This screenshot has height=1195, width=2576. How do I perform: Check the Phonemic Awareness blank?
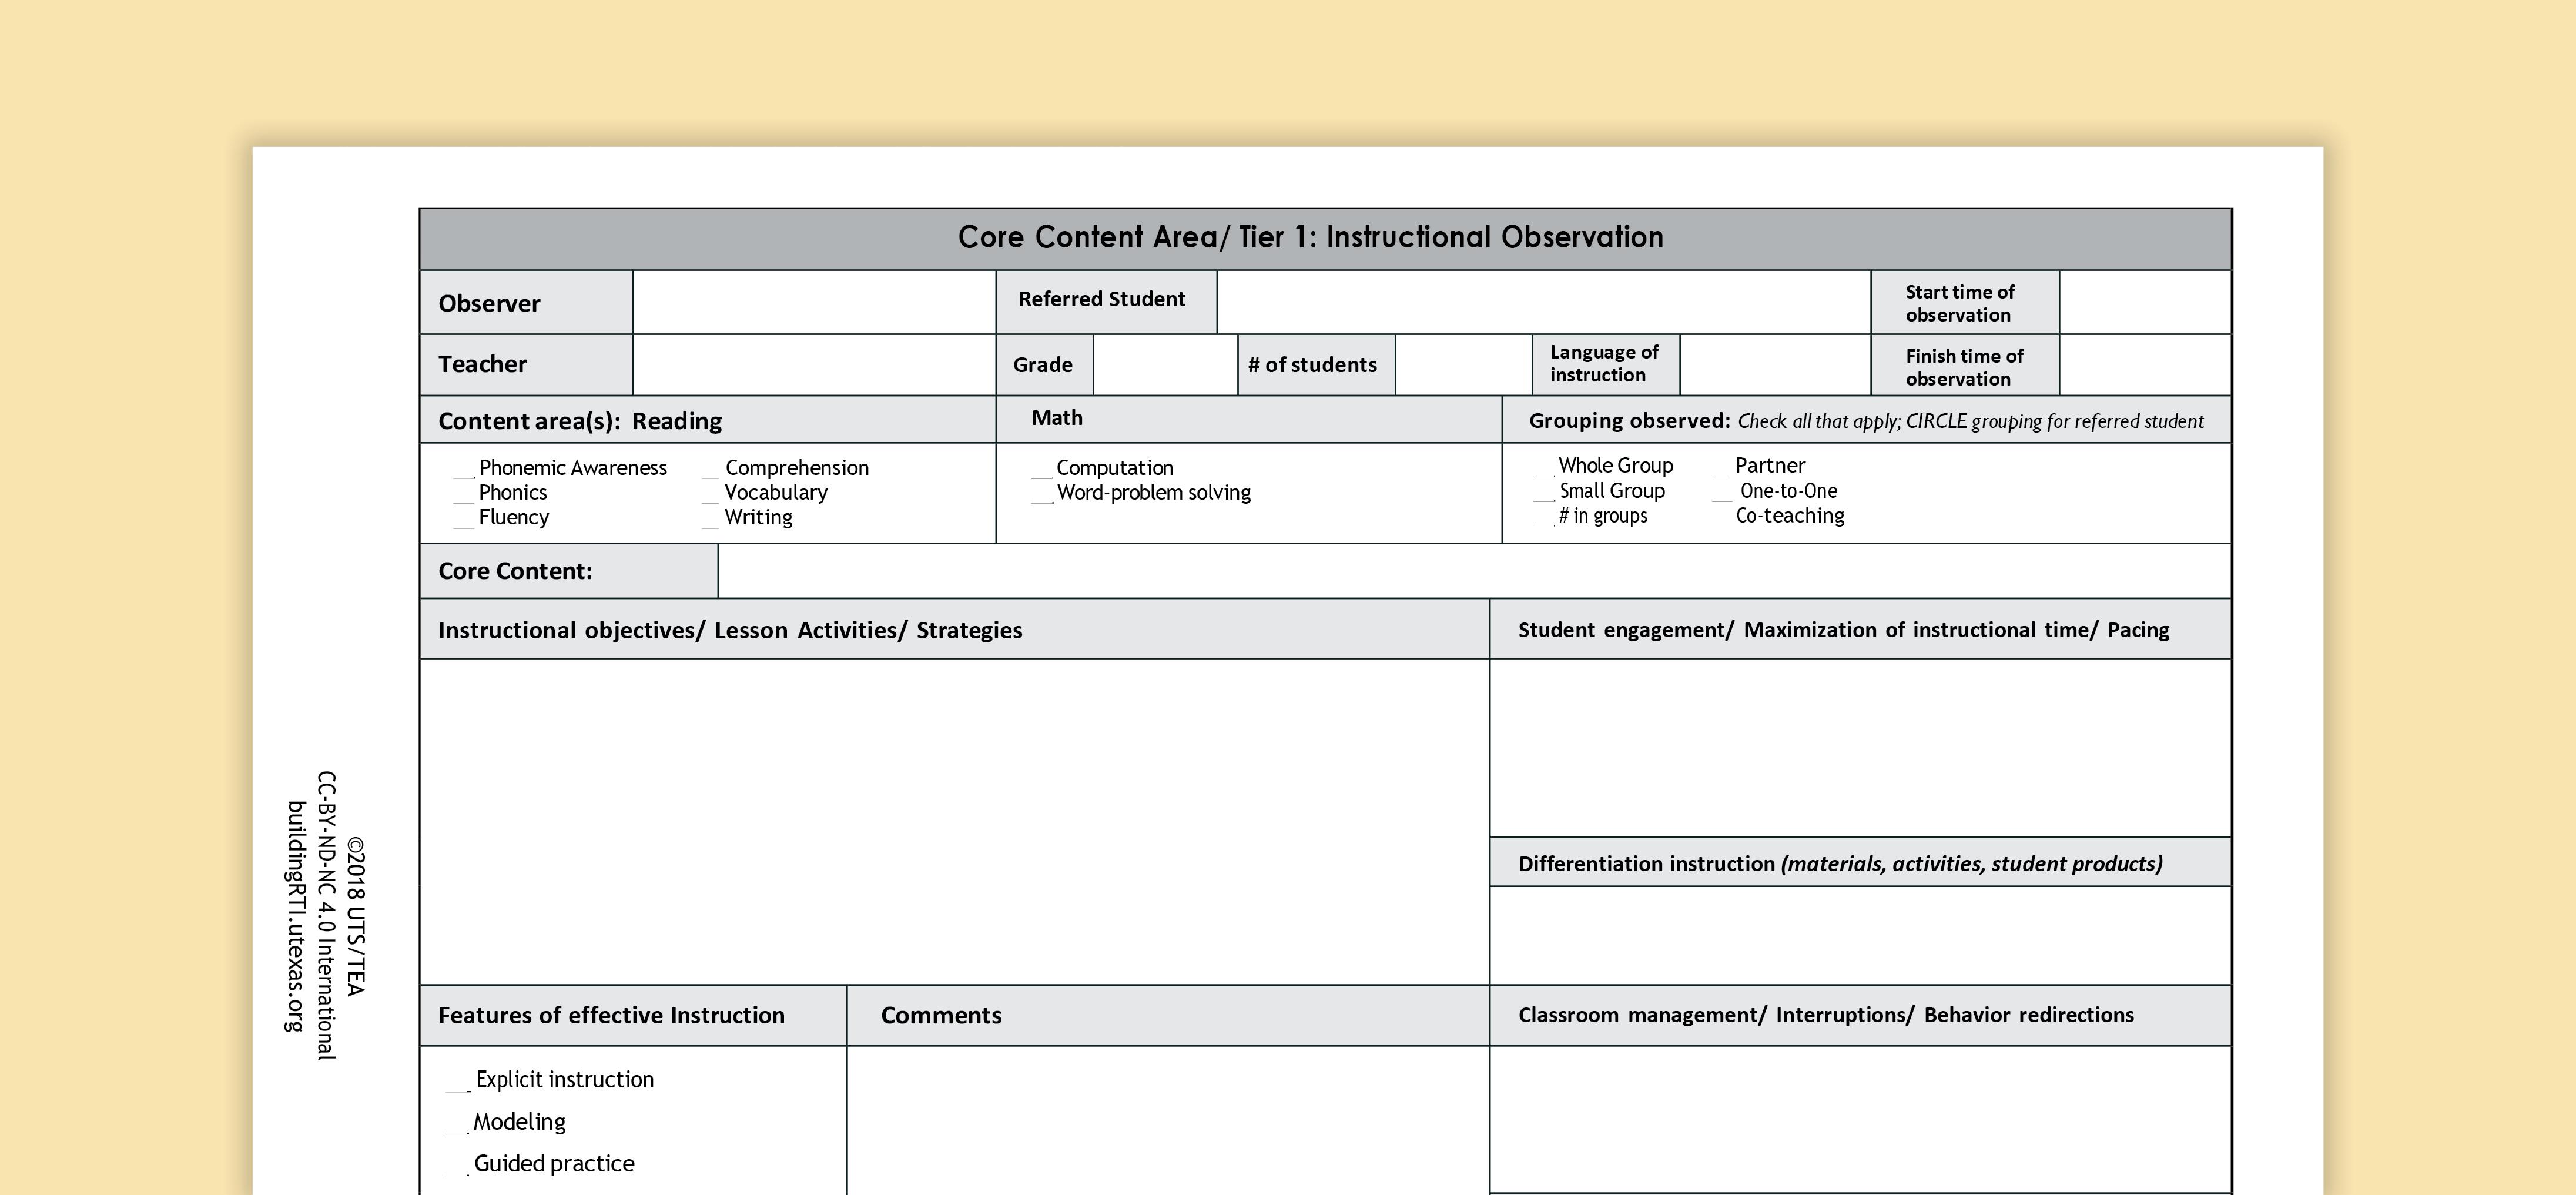(x=463, y=470)
